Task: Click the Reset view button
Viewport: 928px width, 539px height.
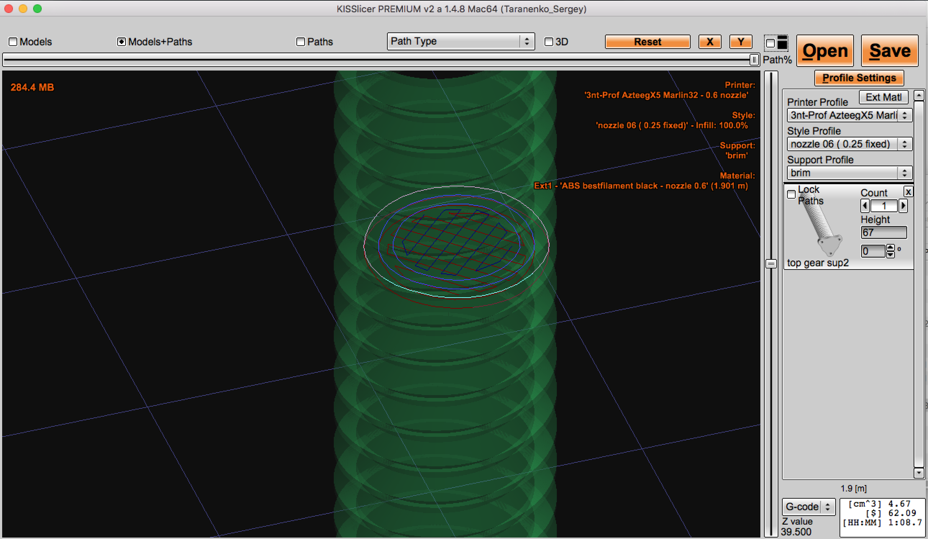Action: [x=647, y=42]
